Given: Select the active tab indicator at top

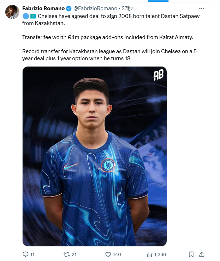Looking at the screenshot, I should (x=158, y=1).
